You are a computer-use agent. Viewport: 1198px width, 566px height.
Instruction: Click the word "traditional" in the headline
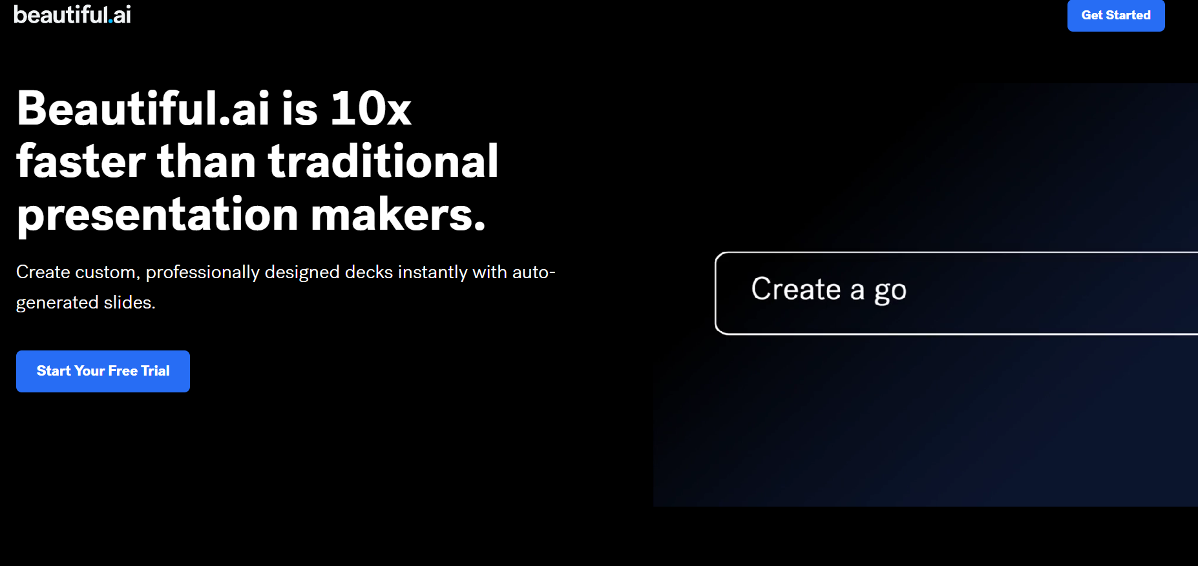coord(383,161)
